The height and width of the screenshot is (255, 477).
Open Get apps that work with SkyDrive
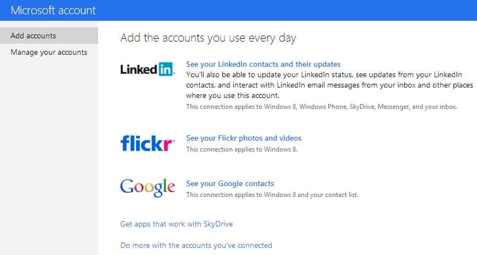coord(180,224)
